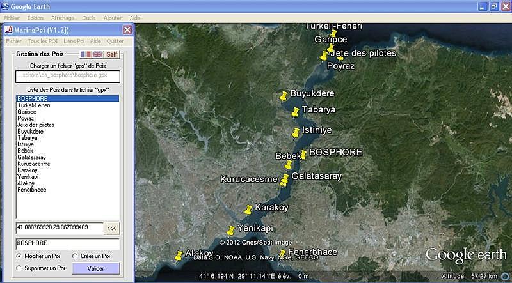Open Google Earth Fichier menu
The image size is (512, 283).
pos(12,18)
